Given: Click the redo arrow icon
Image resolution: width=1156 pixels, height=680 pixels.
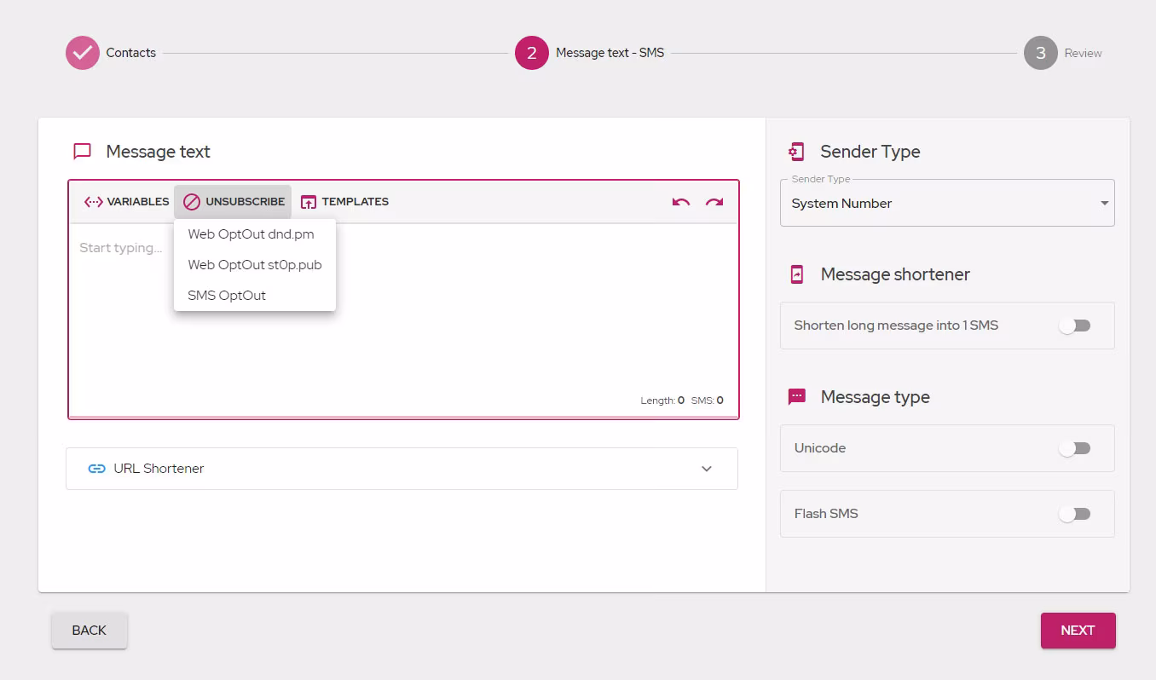Looking at the screenshot, I should tap(714, 202).
